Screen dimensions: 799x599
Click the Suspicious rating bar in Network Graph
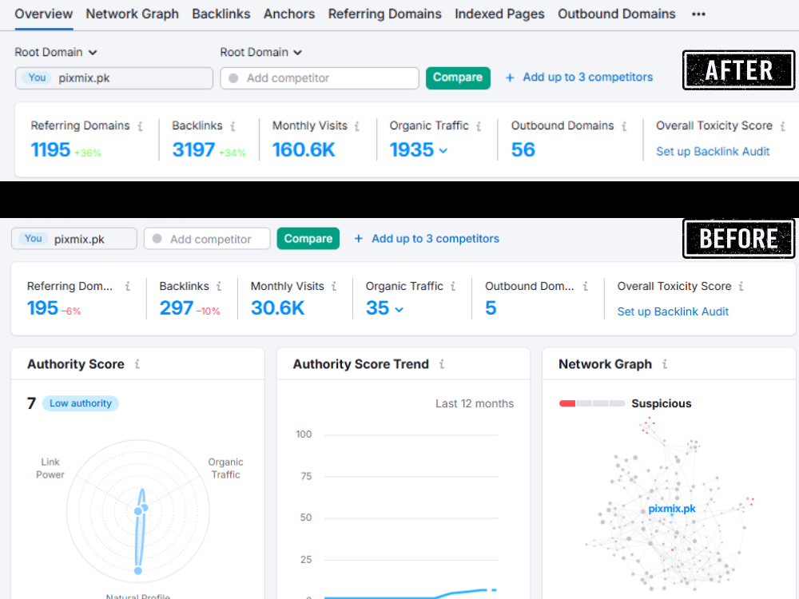coord(591,403)
